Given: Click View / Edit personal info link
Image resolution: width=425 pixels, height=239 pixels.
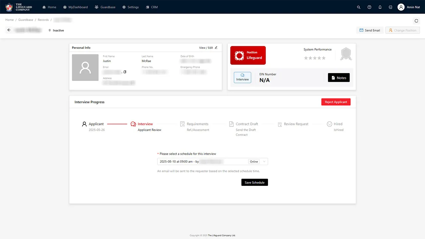Looking at the screenshot, I should pos(208,48).
